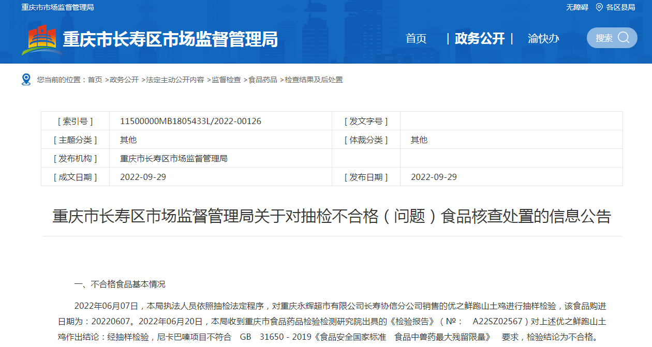Viewport: 652px width, 347px height.
Task: Click the [ 发文字号 ] label cell
Action: pos(366,121)
